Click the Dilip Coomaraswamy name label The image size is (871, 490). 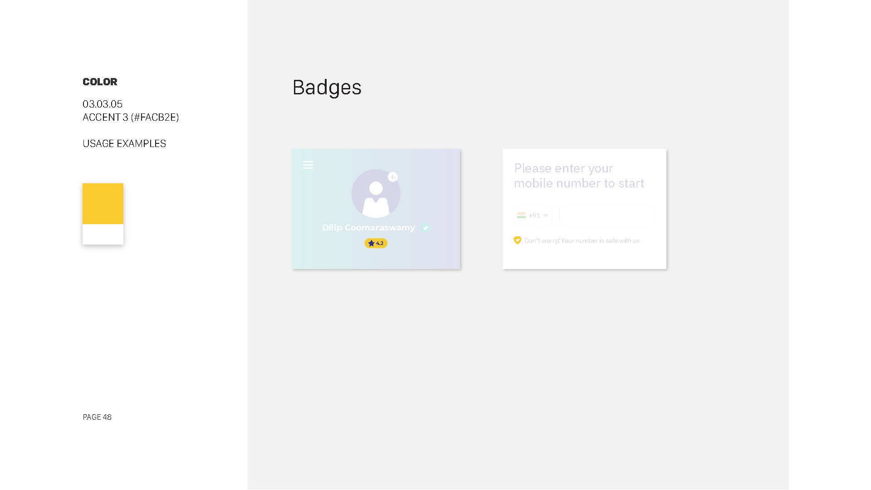click(369, 228)
